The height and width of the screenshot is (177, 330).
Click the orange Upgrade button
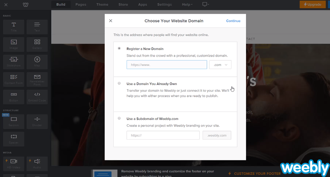pyautogui.click(x=312, y=5)
